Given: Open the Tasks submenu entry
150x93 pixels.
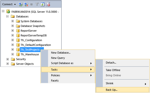Looking at the screenshot, I should coord(68,70).
